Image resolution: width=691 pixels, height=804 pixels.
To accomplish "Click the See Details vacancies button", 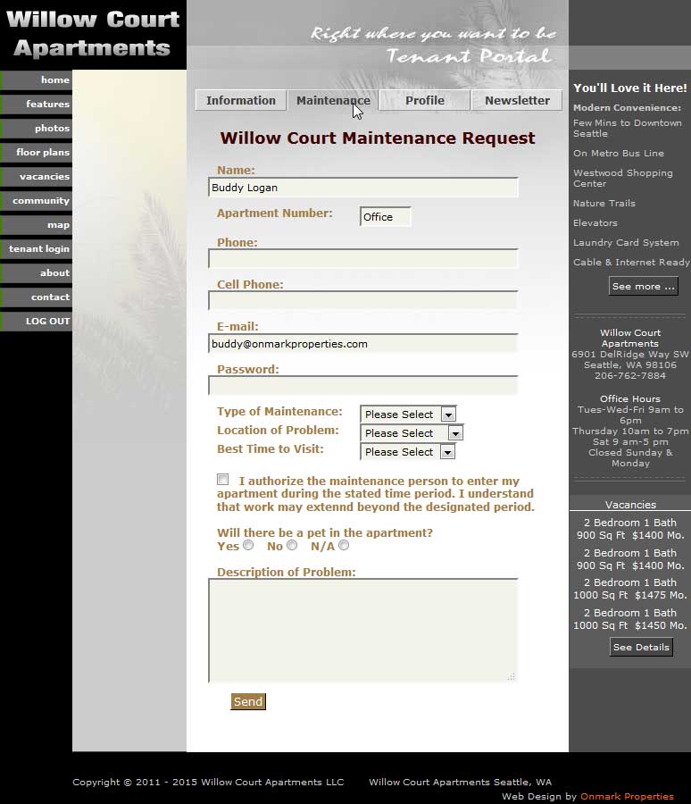I will [641, 647].
